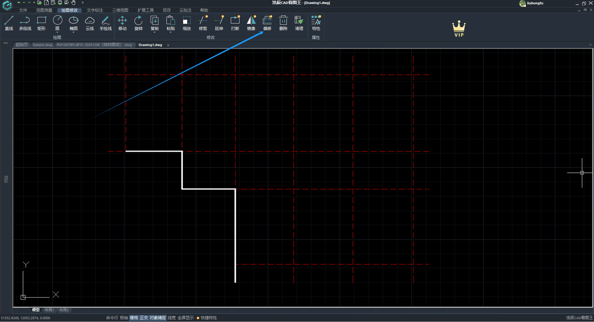Open the quick access toolbar customize dropdown
Image resolution: width=594 pixels, height=322 pixels.
pos(82,3)
